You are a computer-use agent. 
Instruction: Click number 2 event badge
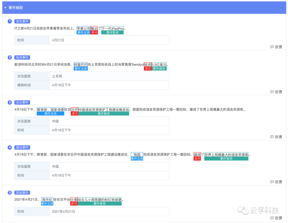coord(10,58)
